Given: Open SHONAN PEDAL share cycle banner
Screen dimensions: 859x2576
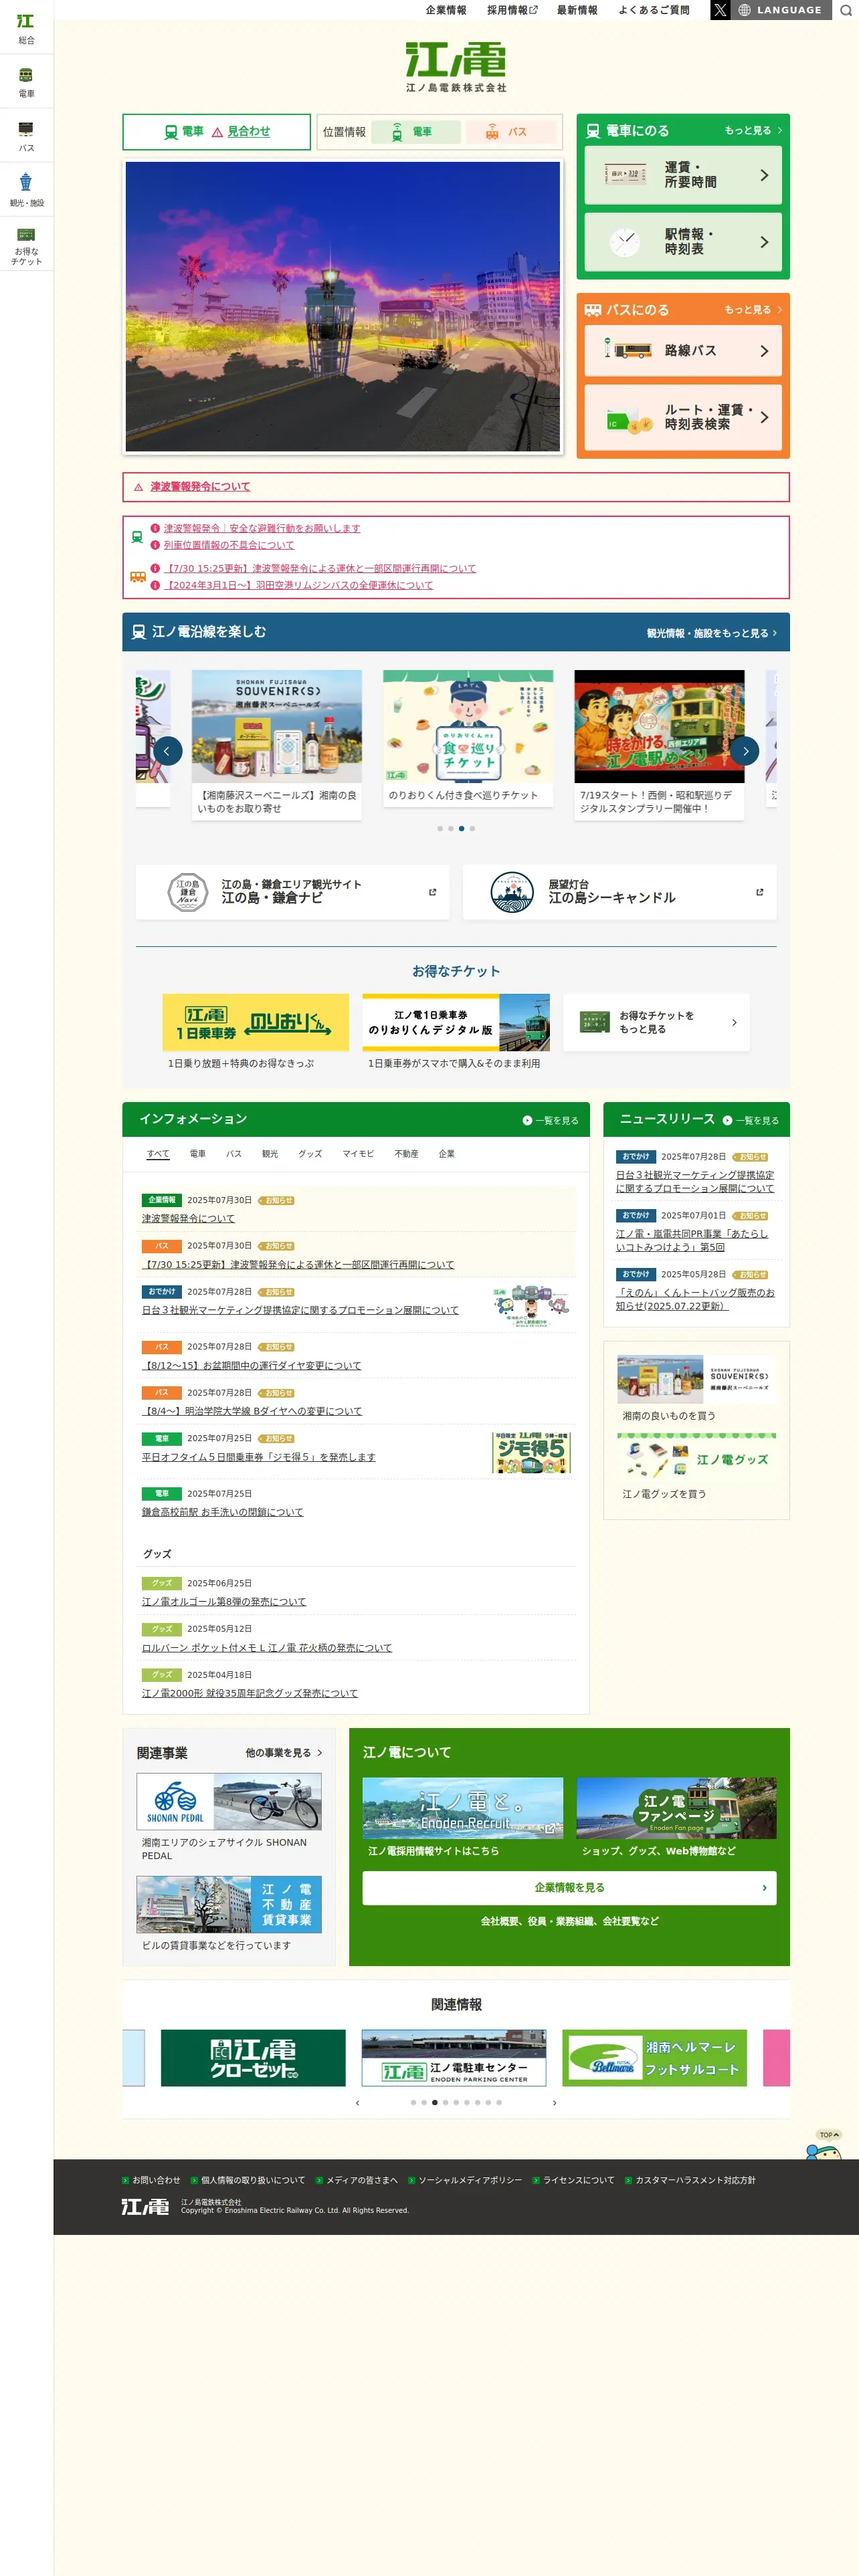Looking at the screenshot, I should tap(229, 1801).
